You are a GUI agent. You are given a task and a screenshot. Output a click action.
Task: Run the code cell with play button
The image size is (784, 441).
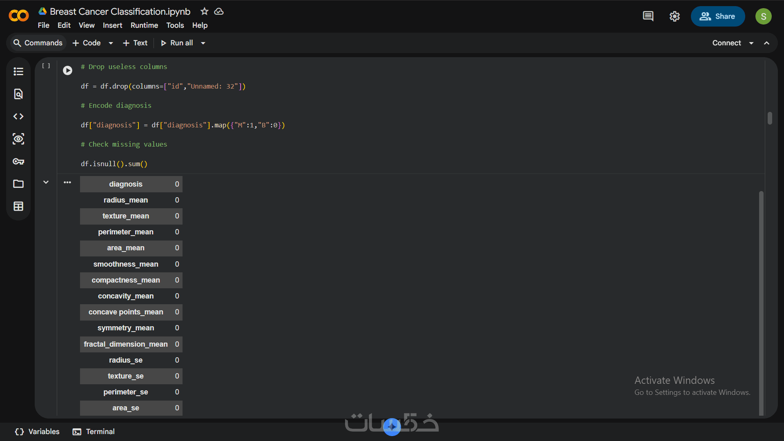pyautogui.click(x=67, y=71)
